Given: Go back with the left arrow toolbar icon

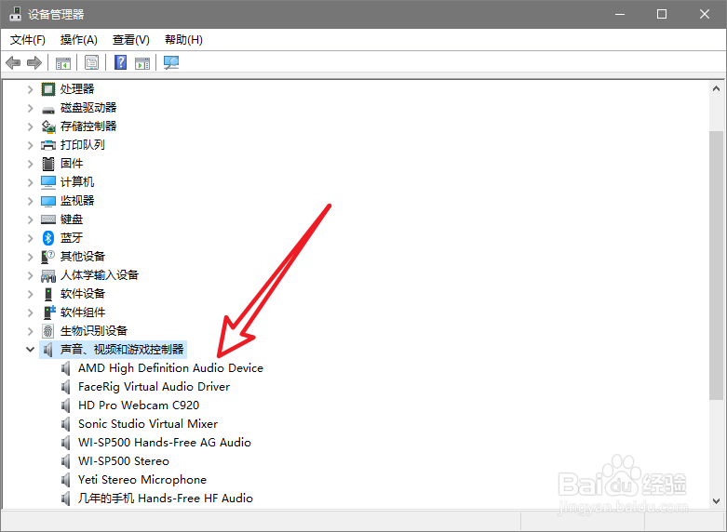Looking at the screenshot, I should click(x=13, y=62).
